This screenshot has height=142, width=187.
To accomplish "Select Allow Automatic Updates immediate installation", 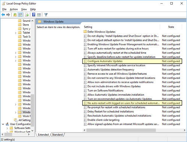I will pos(132,95).
